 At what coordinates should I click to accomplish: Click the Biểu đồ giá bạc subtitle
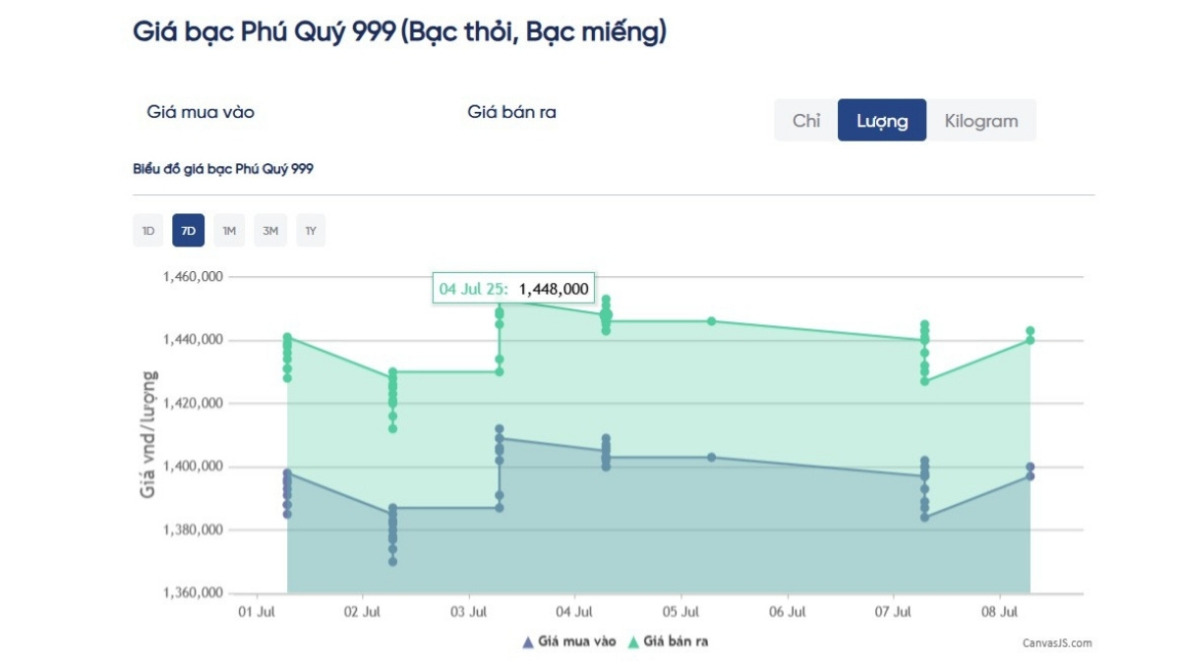coord(223,169)
